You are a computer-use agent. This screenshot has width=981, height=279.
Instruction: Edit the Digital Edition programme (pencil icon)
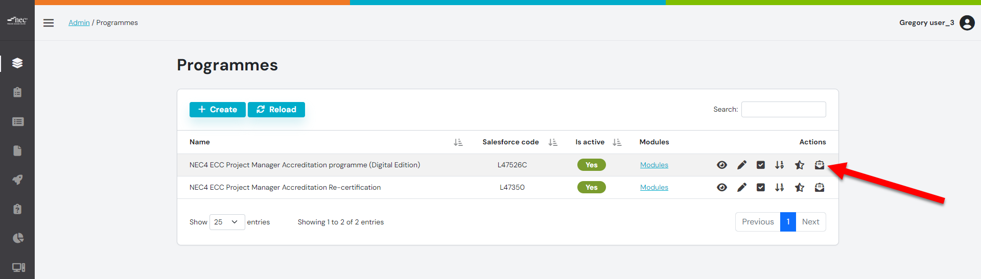pos(742,165)
